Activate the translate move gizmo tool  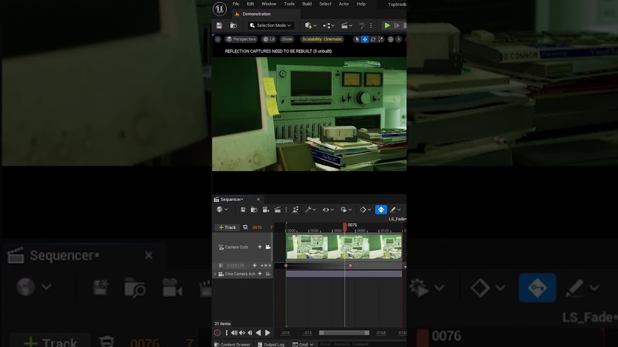[x=365, y=40]
